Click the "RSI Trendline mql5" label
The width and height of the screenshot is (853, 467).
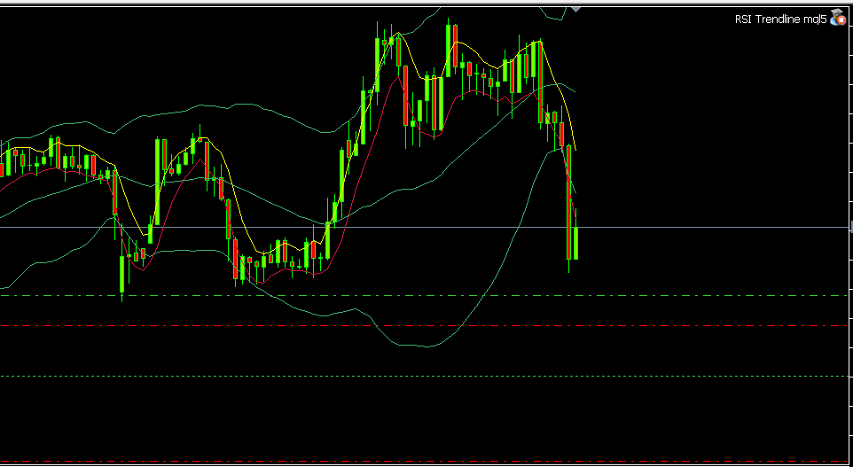point(780,19)
